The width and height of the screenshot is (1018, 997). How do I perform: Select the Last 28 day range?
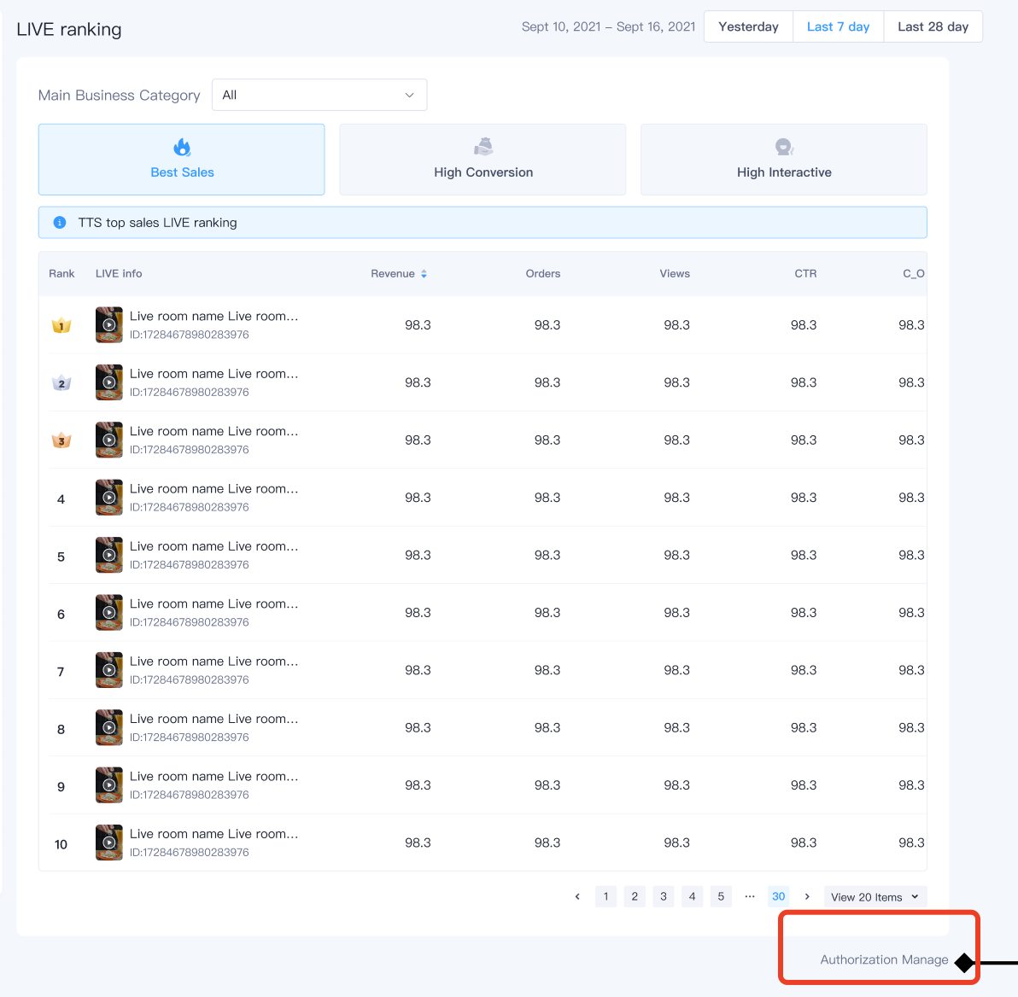coord(933,26)
